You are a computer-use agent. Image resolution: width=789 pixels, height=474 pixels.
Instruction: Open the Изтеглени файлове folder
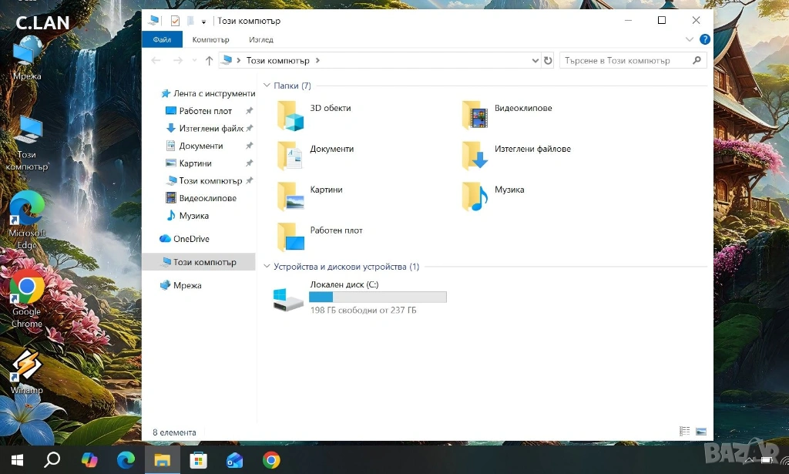point(475,156)
